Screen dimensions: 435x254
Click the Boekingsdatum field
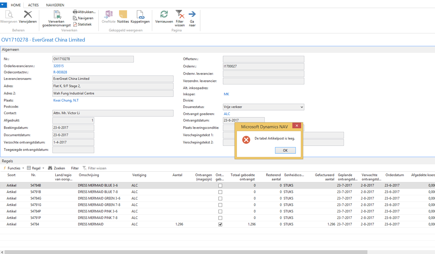click(73, 128)
